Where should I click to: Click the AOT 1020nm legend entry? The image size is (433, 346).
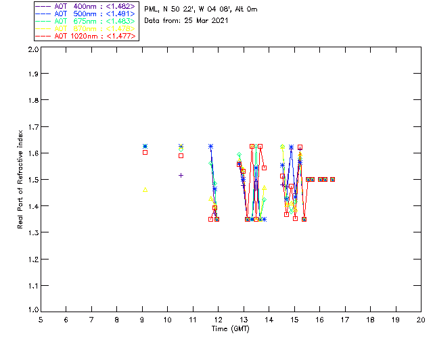[x=86, y=36]
